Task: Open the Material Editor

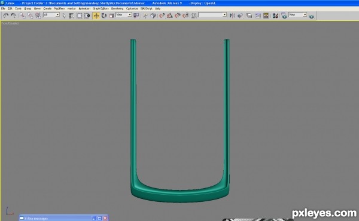Action: tap(275, 16)
